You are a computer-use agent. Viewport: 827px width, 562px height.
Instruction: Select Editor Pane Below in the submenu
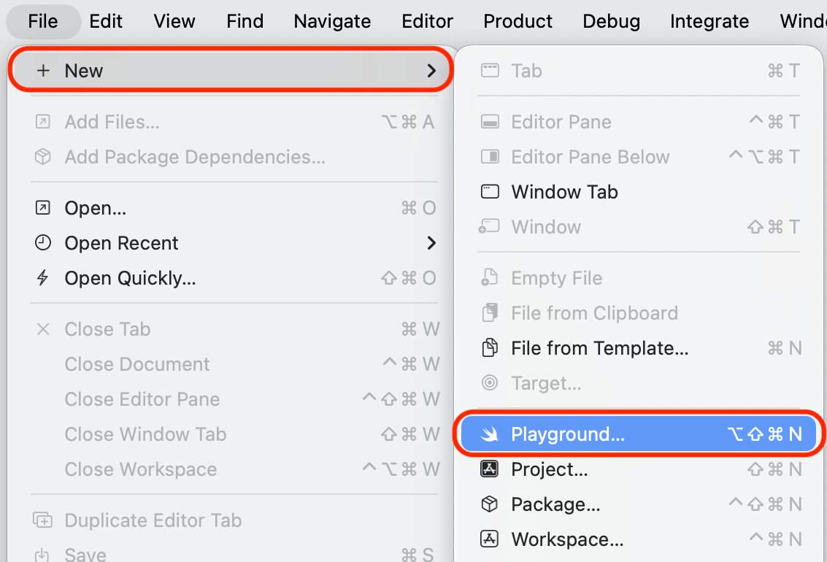[639, 157]
